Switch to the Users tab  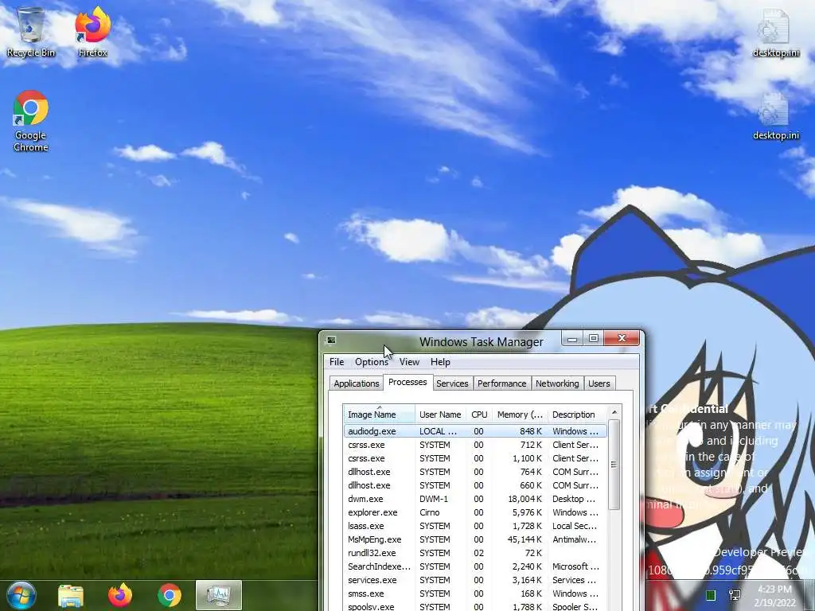599,383
